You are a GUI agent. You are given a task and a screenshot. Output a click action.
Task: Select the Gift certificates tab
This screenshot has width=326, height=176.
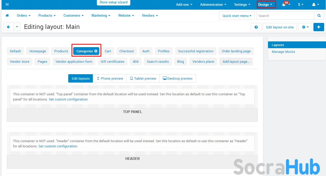112,61
